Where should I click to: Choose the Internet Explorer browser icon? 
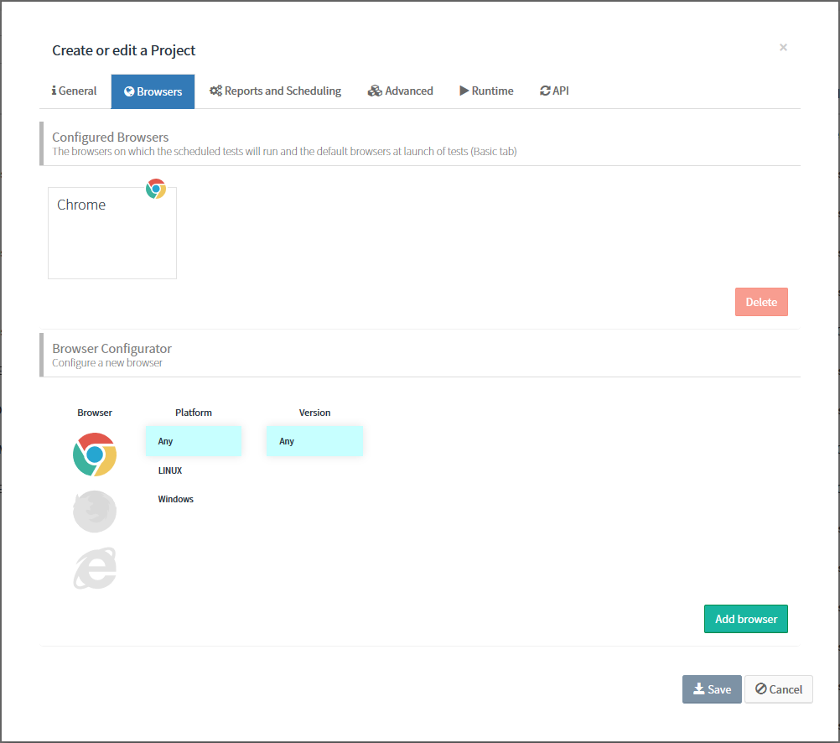pyautogui.click(x=95, y=569)
